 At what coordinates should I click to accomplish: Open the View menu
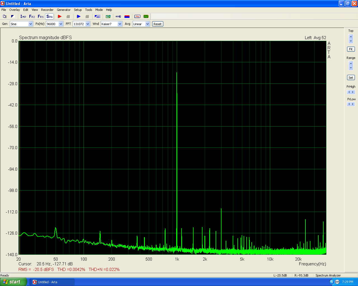coord(35,10)
